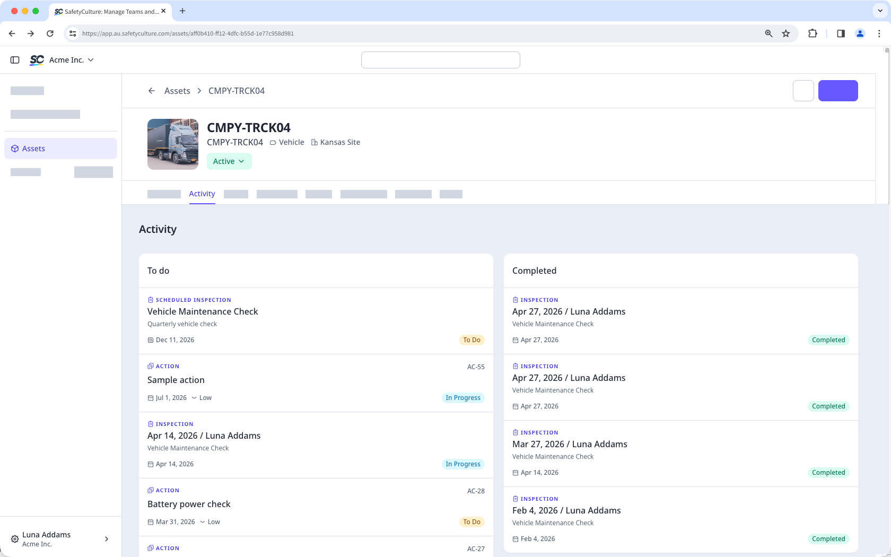The height and width of the screenshot is (557, 891).
Task: Click the Completed badge on Feb 4 inspection
Action: click(x=828, y=539)
